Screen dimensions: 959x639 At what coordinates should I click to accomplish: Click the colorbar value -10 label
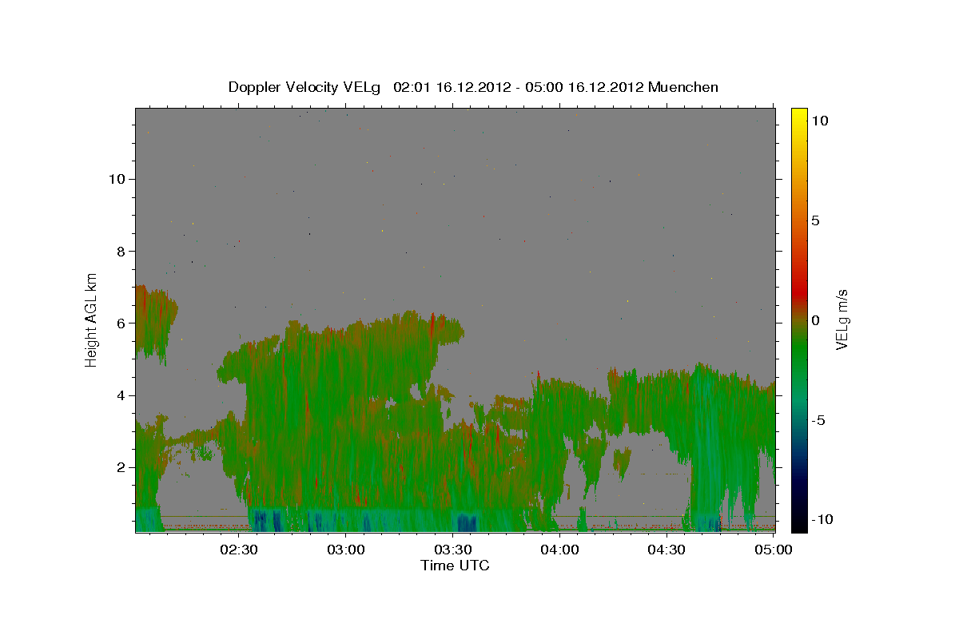(x=822, y=519)
